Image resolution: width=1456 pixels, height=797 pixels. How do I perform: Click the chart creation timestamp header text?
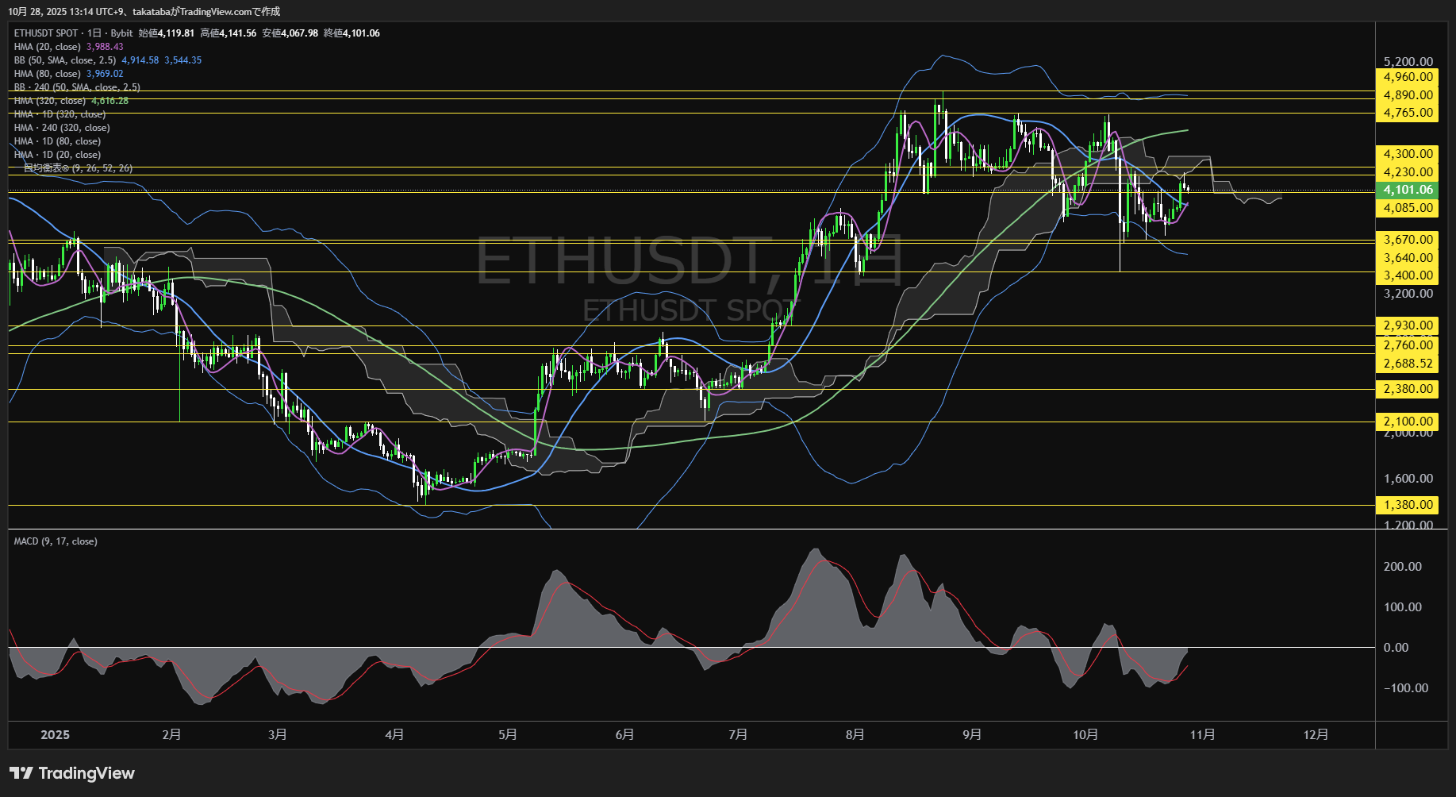(x=144, y=11)
